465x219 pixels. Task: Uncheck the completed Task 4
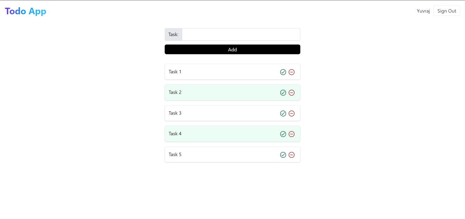click(283, 134)
